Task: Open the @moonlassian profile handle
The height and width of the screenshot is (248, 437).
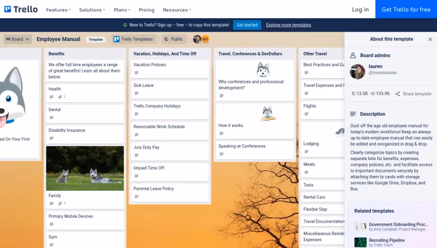Action: (382, 73)
